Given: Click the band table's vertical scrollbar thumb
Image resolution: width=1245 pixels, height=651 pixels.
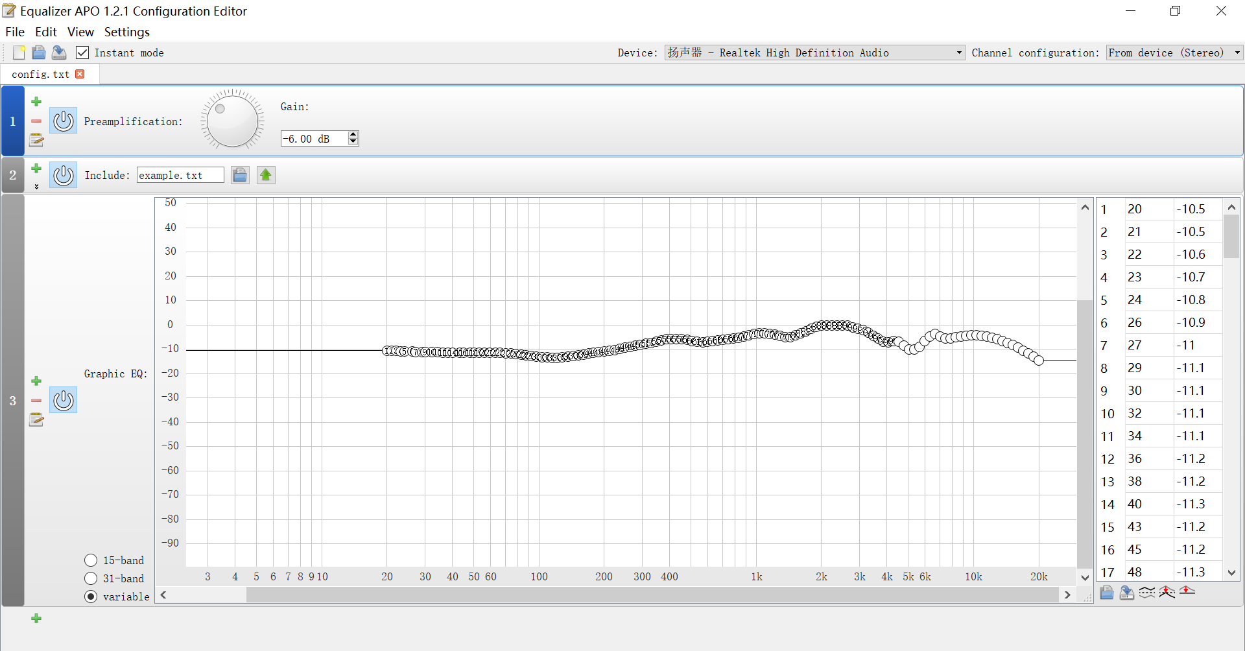Looking at the screenshot, I should click(1231, 237).
